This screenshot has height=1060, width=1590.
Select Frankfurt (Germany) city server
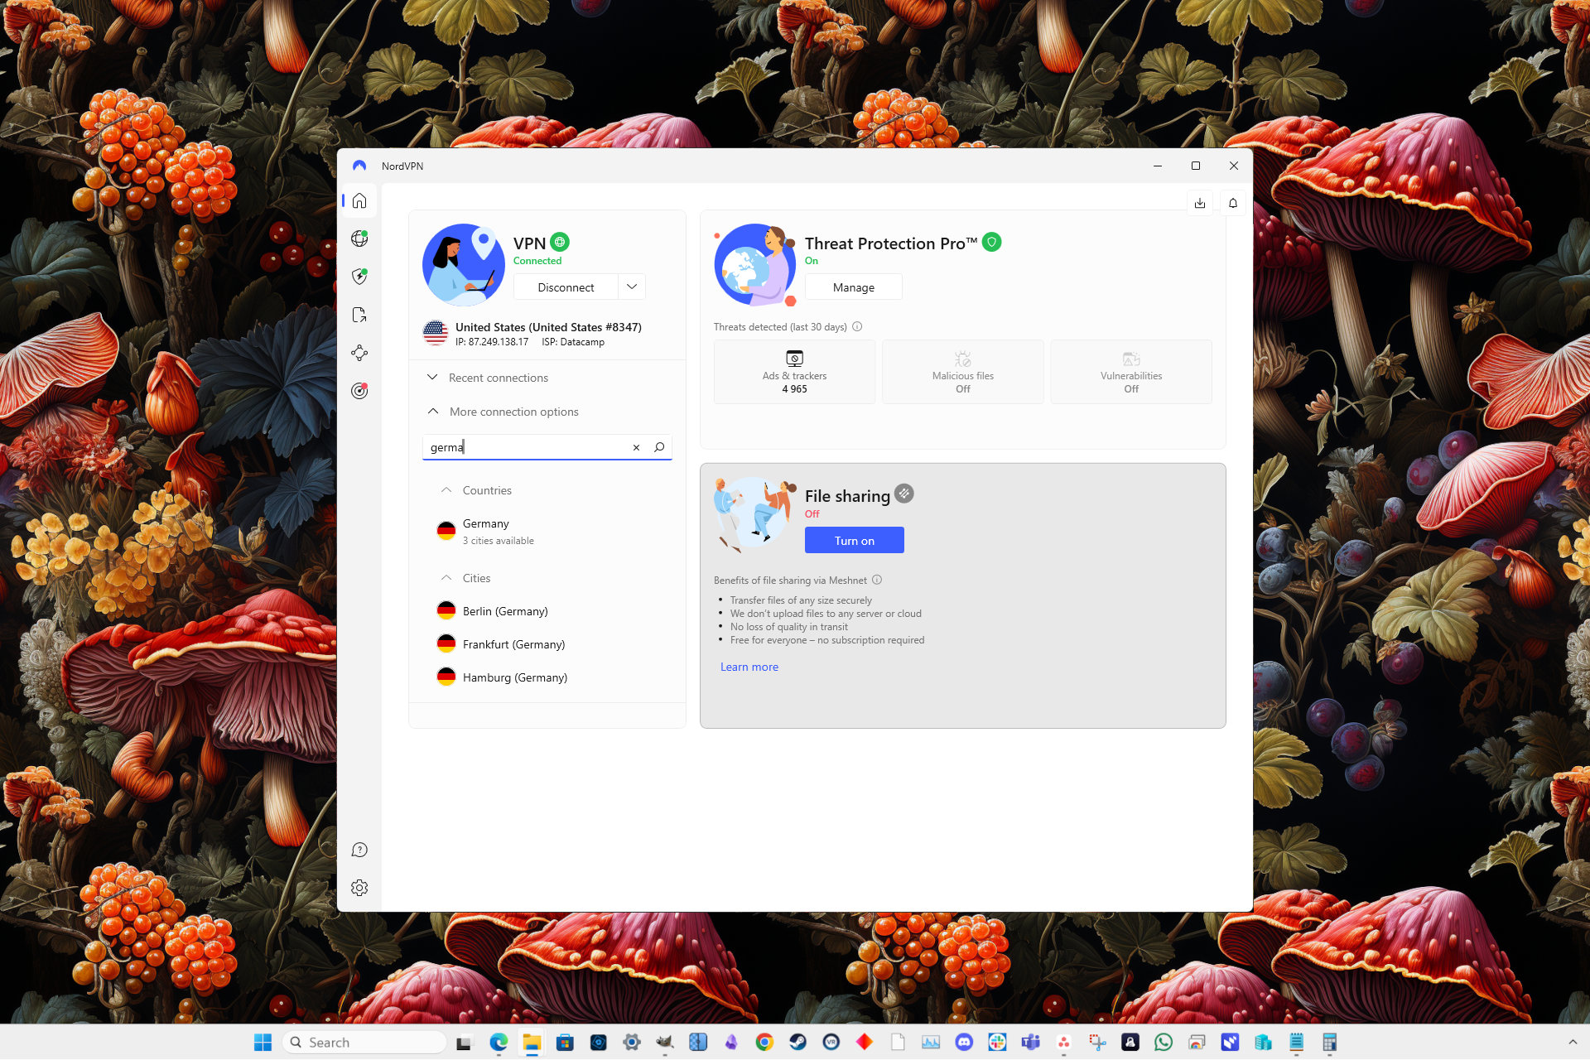[x=513, y=643]
